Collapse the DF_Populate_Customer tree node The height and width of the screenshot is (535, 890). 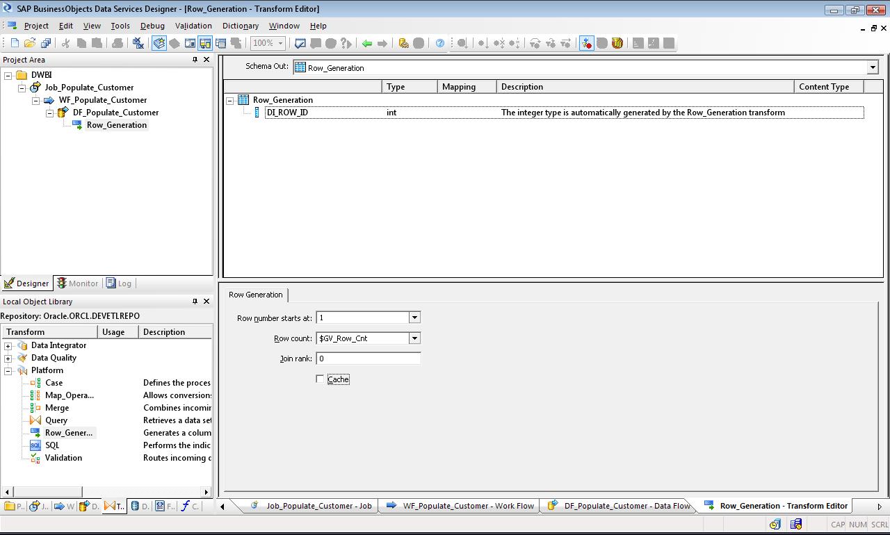[x=50, y=113]
